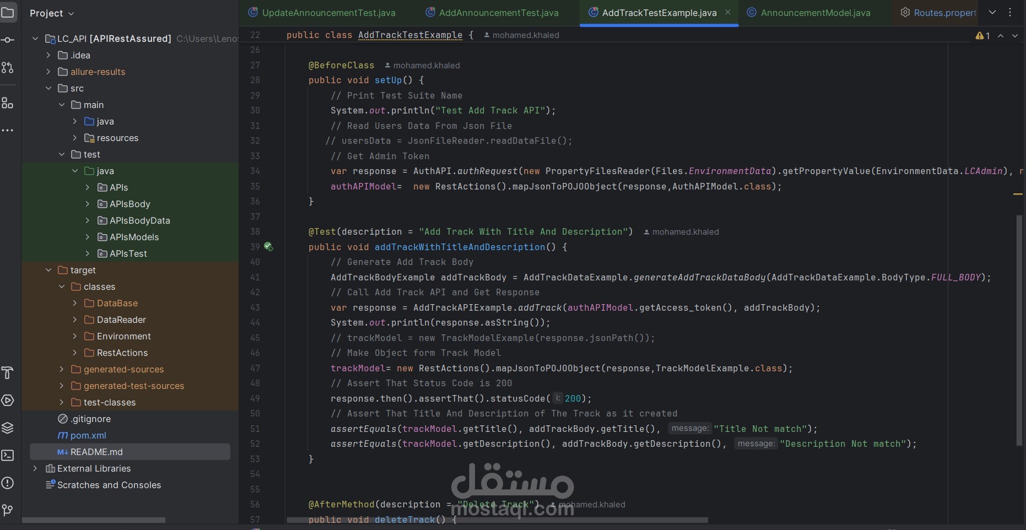Screen dimensions: 1026x530
Task: Collapse the target folder
Action: pos(48,270)
